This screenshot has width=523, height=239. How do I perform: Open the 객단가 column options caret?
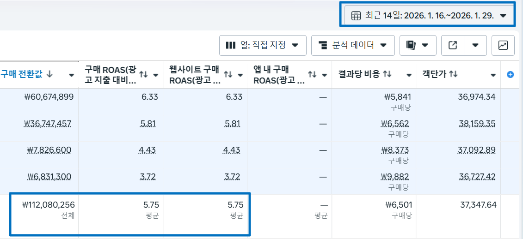pos(493,75)
